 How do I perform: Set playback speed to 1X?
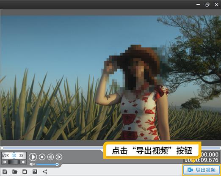click(x=14, y=156)
